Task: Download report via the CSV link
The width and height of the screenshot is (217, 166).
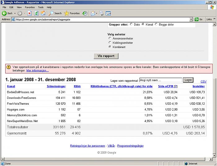Action: click(203, 81)
